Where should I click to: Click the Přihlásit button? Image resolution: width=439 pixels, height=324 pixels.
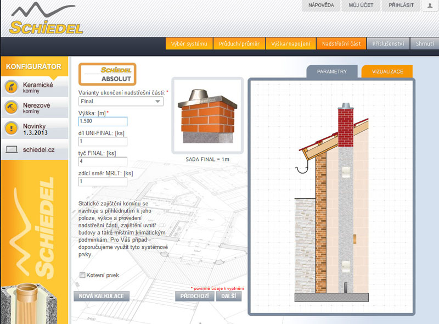(401, 5)
